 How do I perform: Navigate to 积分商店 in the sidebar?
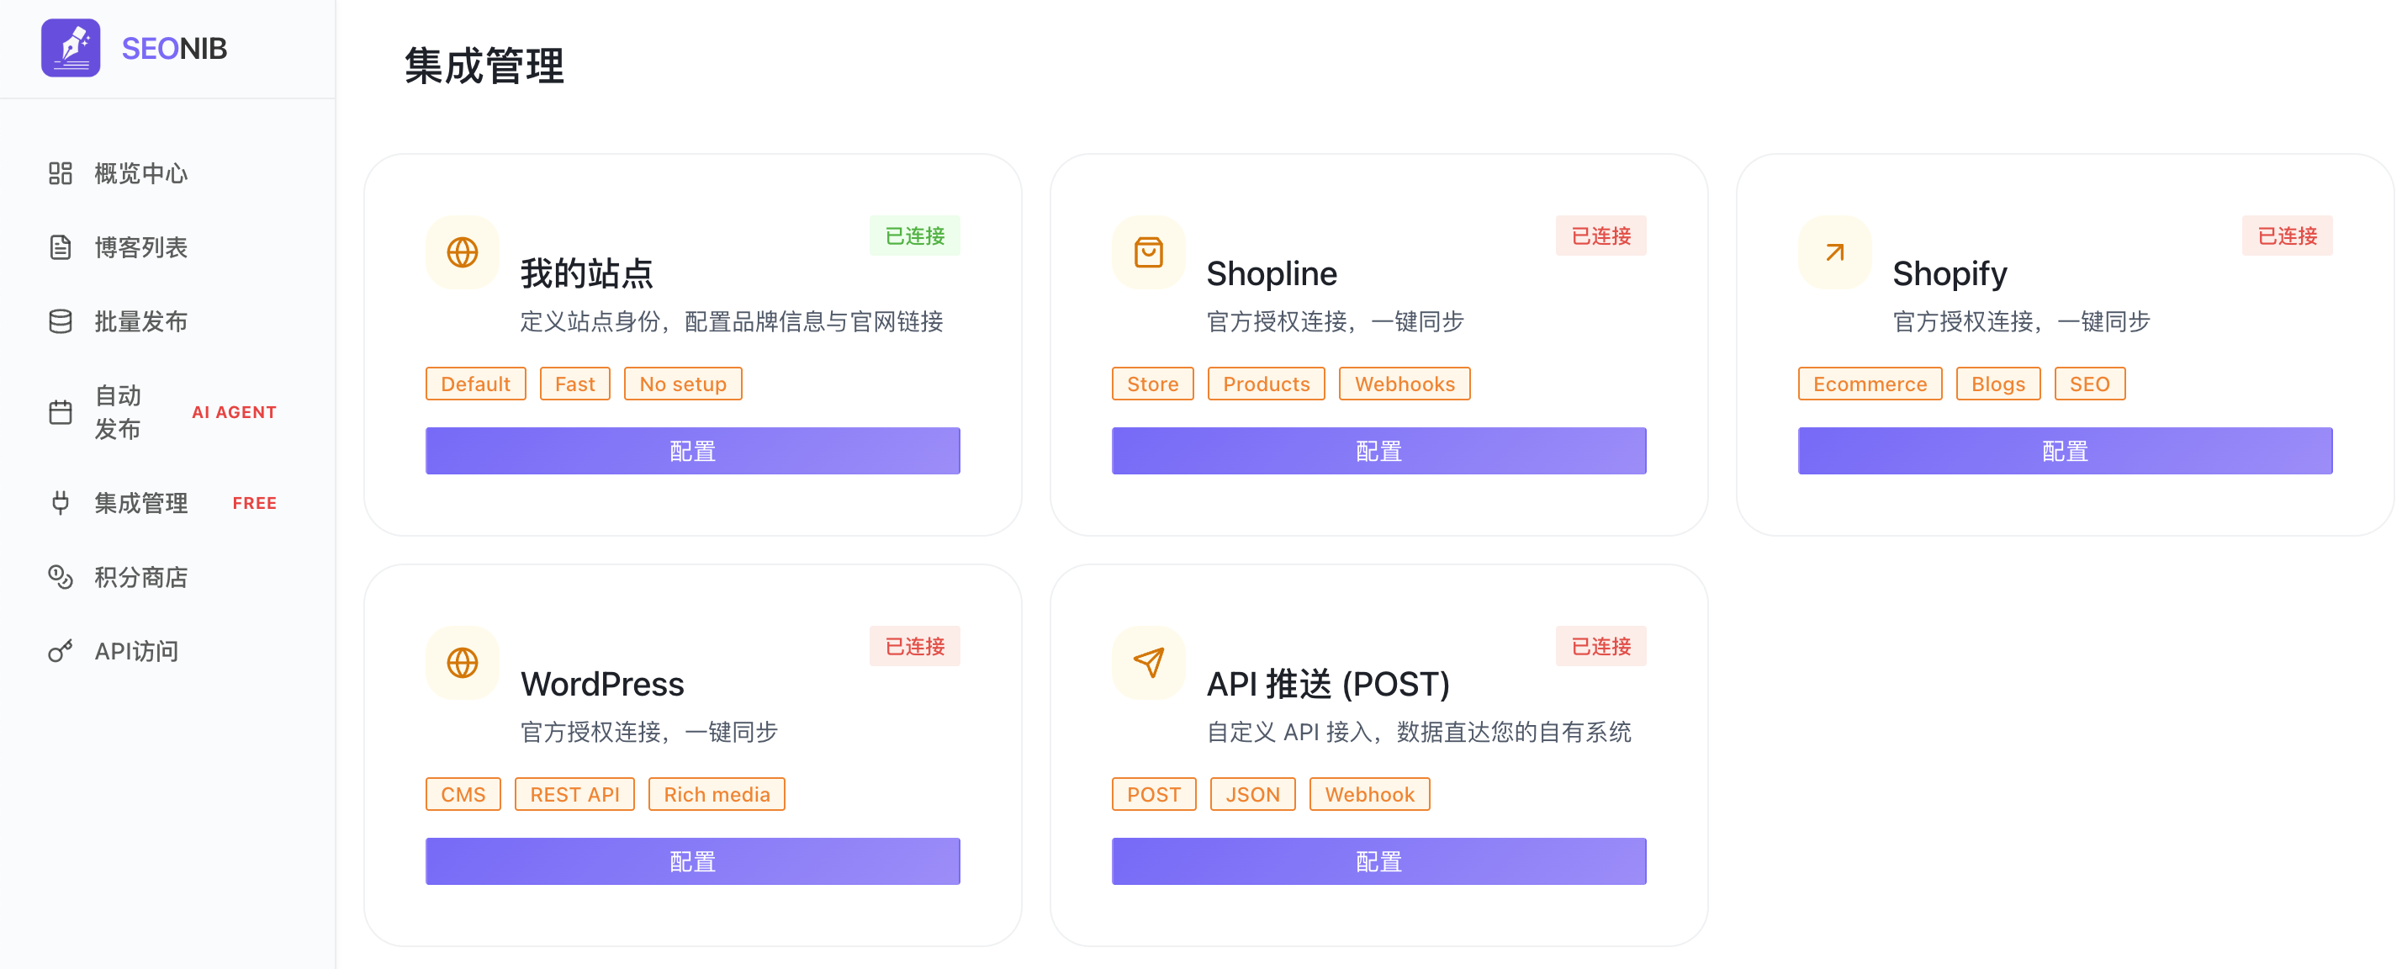[140, 577]
